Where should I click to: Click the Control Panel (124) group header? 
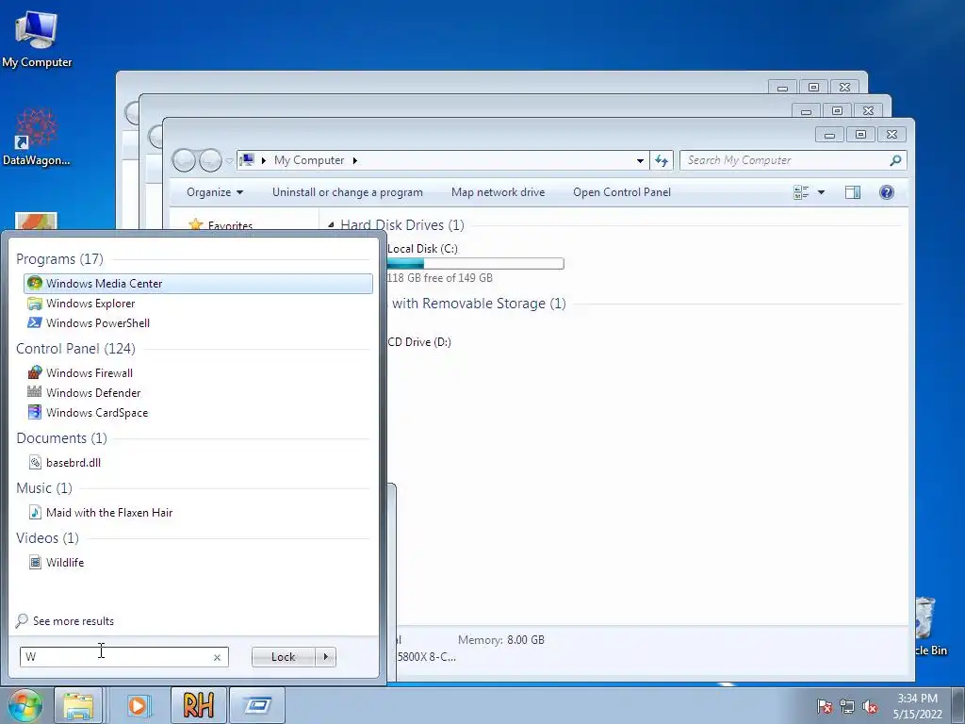pos(75,349)
